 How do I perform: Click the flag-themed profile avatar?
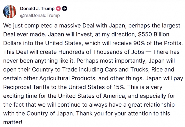click(11, 11)
